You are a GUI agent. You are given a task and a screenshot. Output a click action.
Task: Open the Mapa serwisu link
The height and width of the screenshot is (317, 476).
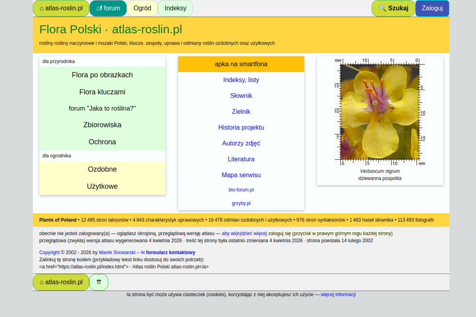point(241,175)
